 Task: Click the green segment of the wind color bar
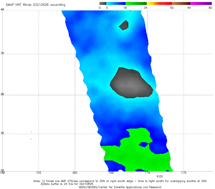pos(136,3)
